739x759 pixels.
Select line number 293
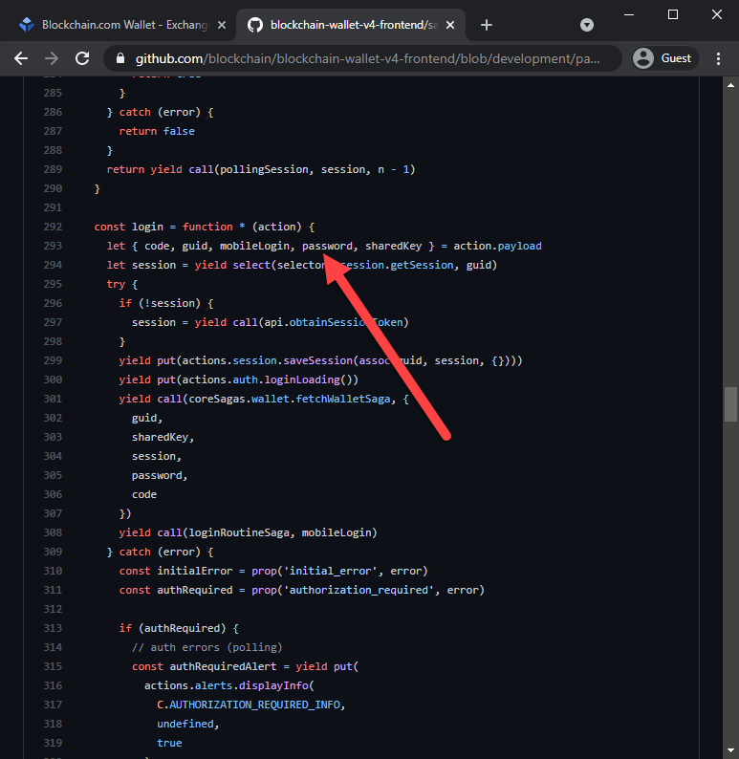tap(53, 246)
